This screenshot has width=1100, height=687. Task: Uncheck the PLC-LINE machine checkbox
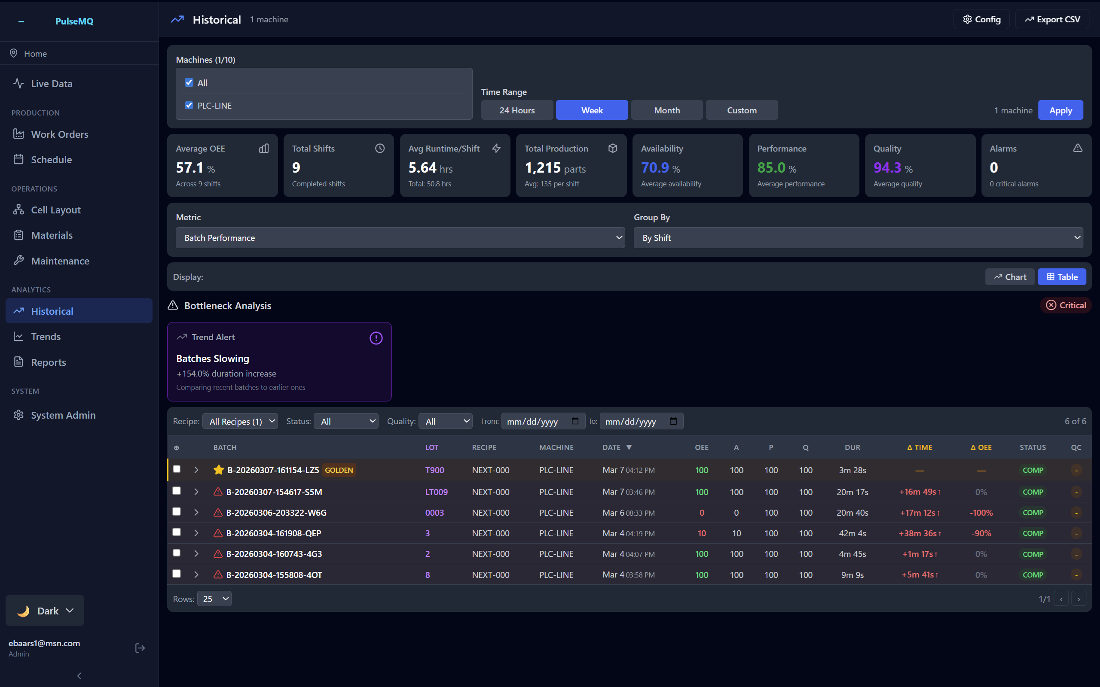tap(189, 106)
